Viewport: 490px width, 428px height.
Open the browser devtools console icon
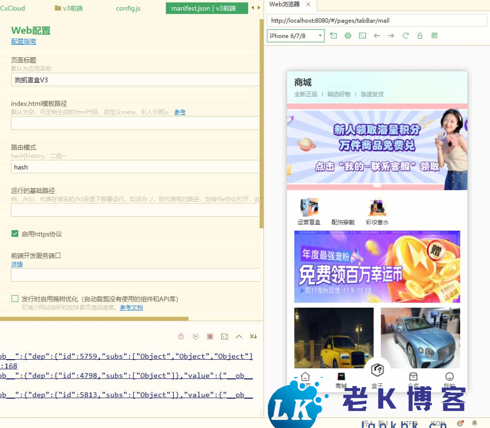pyautogui.click(x=363, y=36)
